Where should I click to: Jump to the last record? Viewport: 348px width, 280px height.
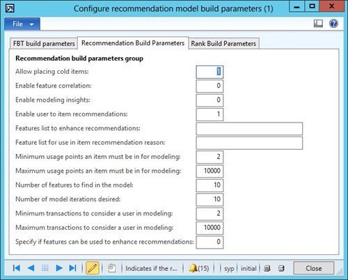(x=73, y=268)
